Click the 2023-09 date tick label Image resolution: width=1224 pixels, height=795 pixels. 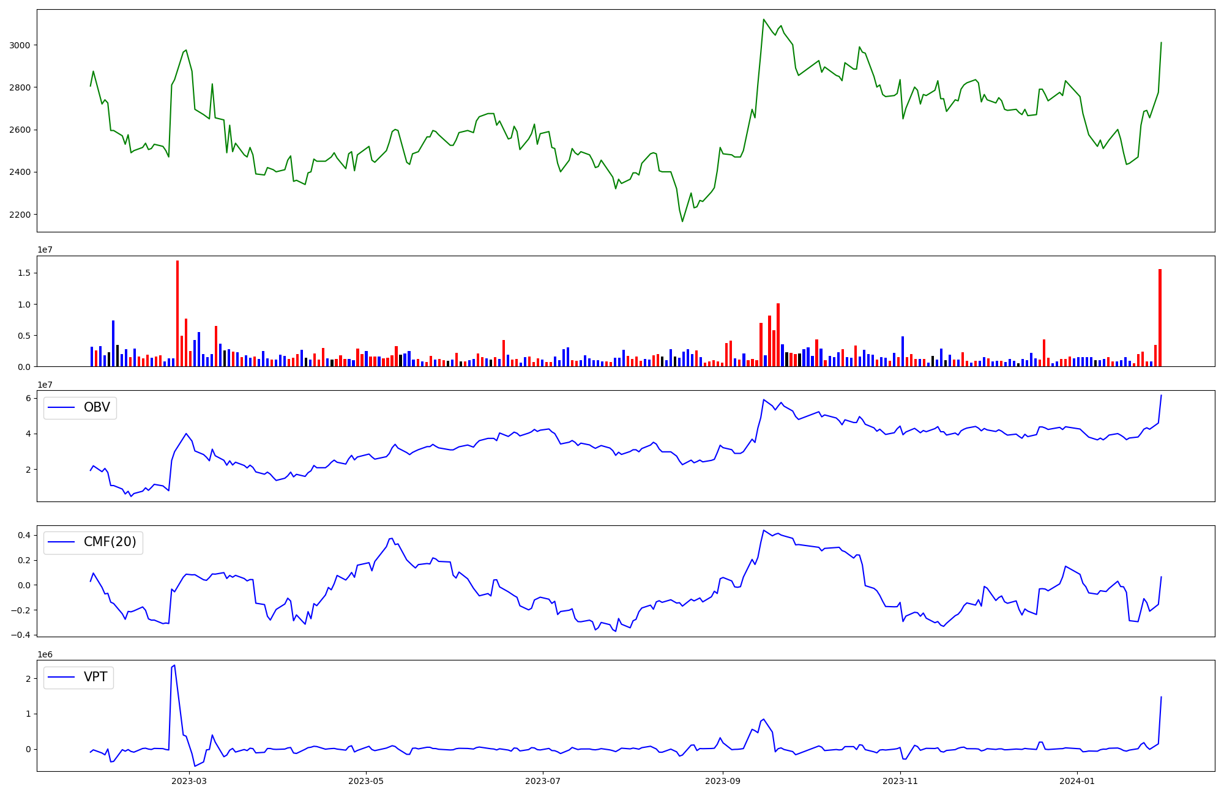tap(723, 781)
